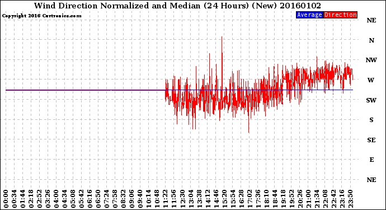Select the 09:06 time axis label
This screenshot has width=386, height=210.
tap(131, 199)
